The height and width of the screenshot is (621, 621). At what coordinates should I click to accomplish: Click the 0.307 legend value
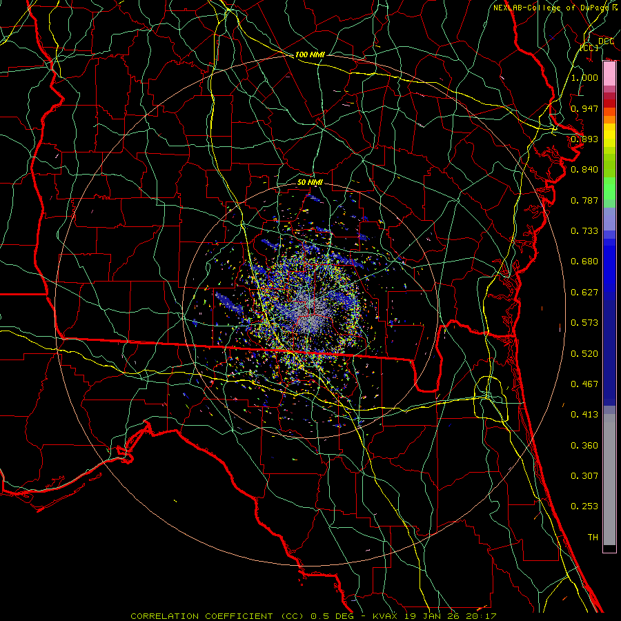(x=584, y=476)
